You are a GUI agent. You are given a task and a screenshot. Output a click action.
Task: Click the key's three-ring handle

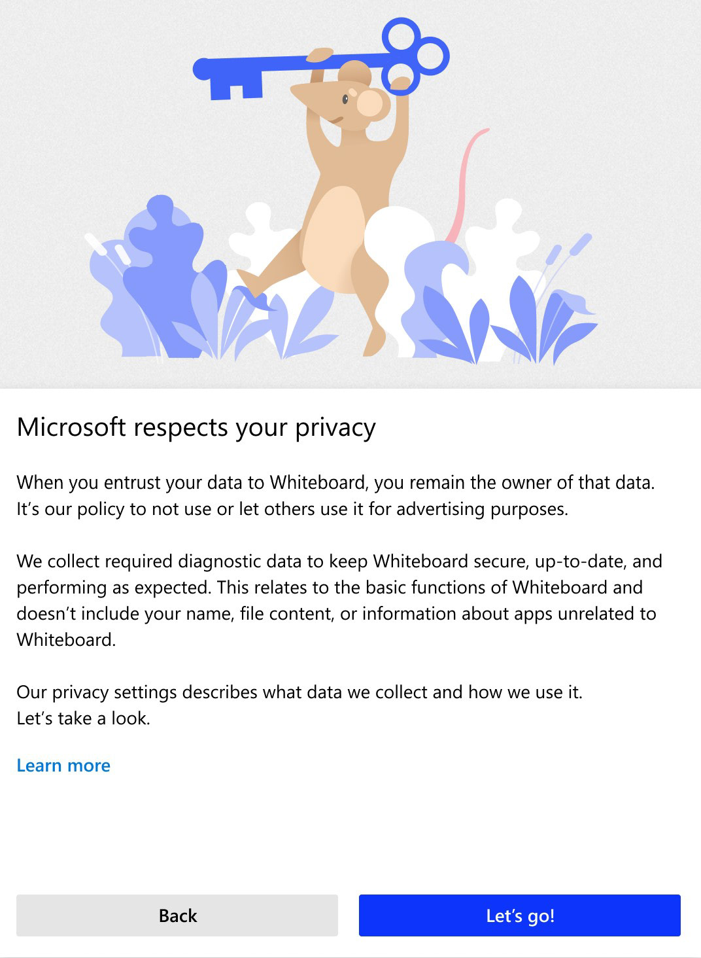[x=412, y=51]
